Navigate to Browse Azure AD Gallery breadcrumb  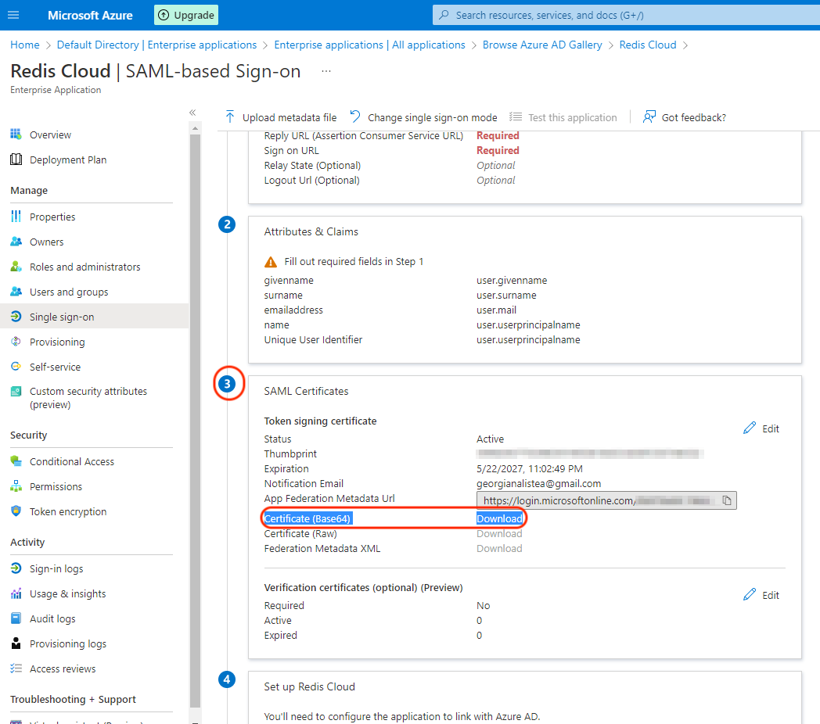pyautogui.click(x=542, y=45)
